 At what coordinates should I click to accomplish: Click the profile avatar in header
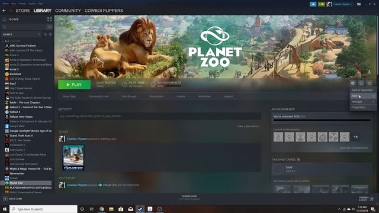click(329, 4)
